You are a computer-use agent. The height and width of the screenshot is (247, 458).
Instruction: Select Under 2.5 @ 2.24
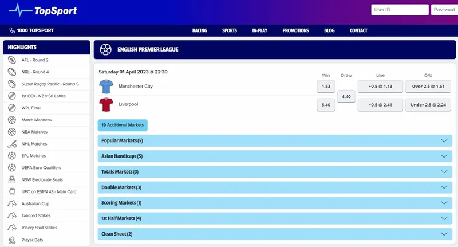pos(428,105)
